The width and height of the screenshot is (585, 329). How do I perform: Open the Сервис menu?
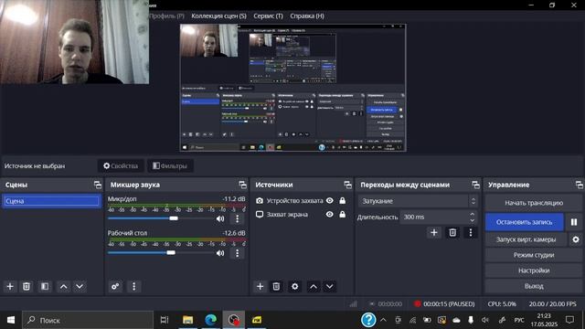pyautogui.click(x=268, y=16)
